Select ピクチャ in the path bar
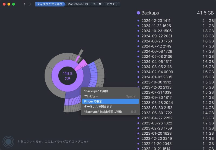This screenshot has height=150, width=216. coord(112,4)
